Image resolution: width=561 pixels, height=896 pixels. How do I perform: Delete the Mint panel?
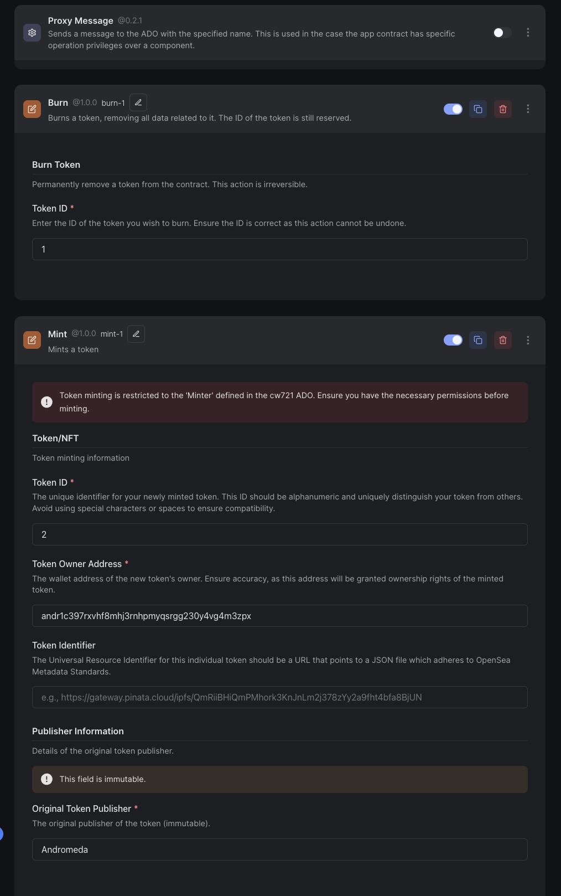click(503, 340)
